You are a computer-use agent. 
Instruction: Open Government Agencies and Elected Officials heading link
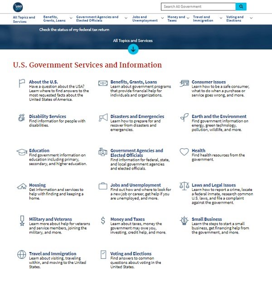(136, 153)
